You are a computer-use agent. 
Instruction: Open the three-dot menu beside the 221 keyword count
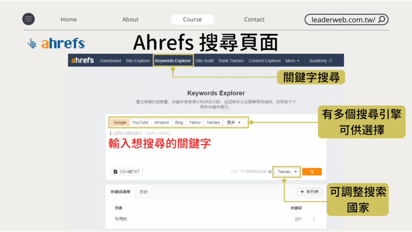pos(314,219)
